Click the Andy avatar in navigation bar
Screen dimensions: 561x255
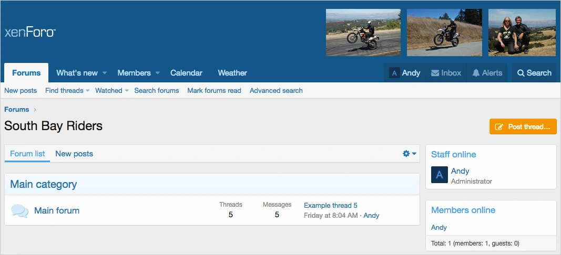pyautogui.click(x=394, y=73)
